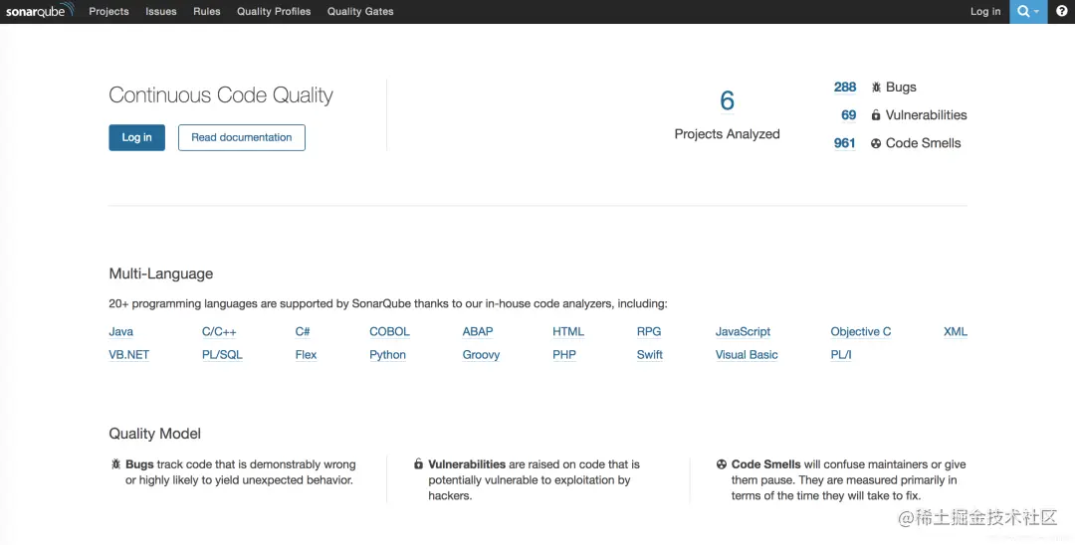Open Quality Profiles in navigation
Image resolution: width=1075 pixels, height=545 pixels.
coord(274,12)
